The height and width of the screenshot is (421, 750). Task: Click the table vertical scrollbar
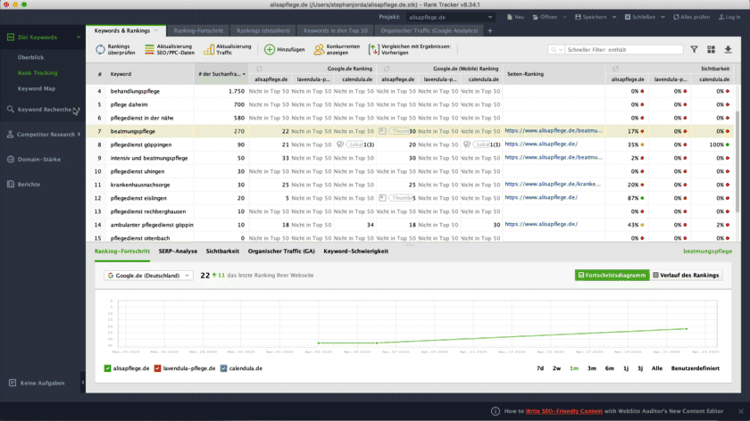(737, 162)
